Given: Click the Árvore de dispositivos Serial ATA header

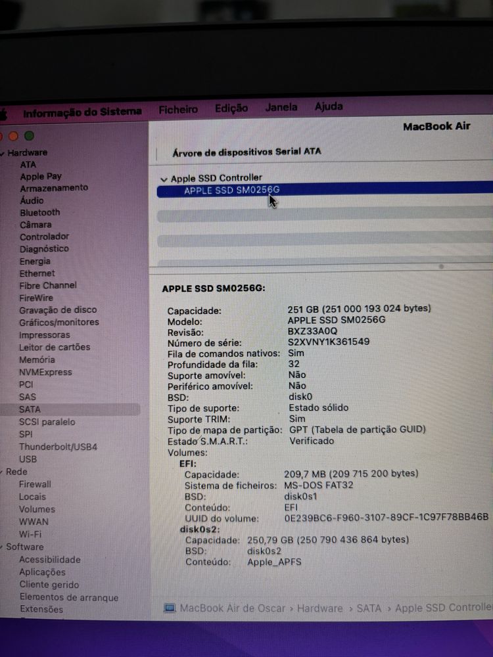Looking at the screenshot, I should [246, 152].
